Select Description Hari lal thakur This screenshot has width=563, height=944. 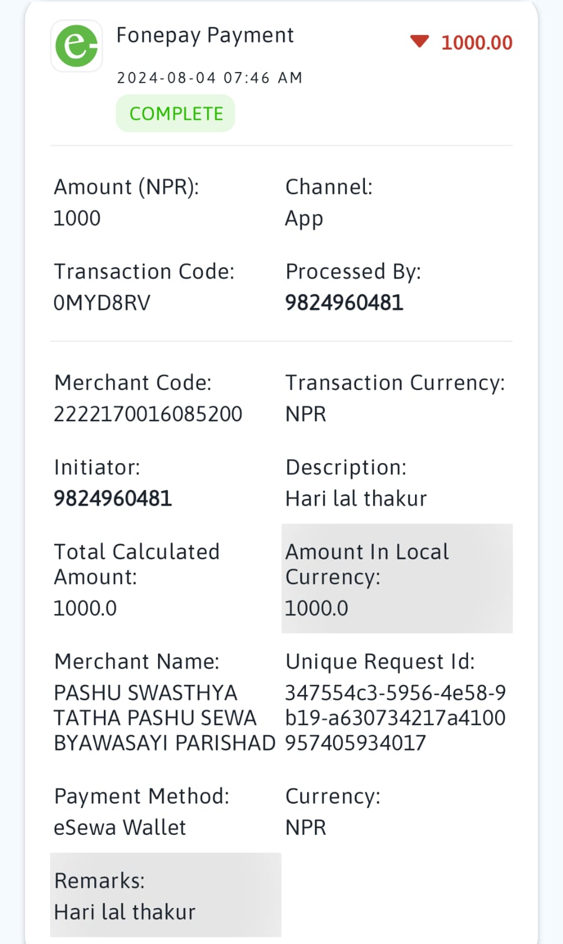pos(356,499)
